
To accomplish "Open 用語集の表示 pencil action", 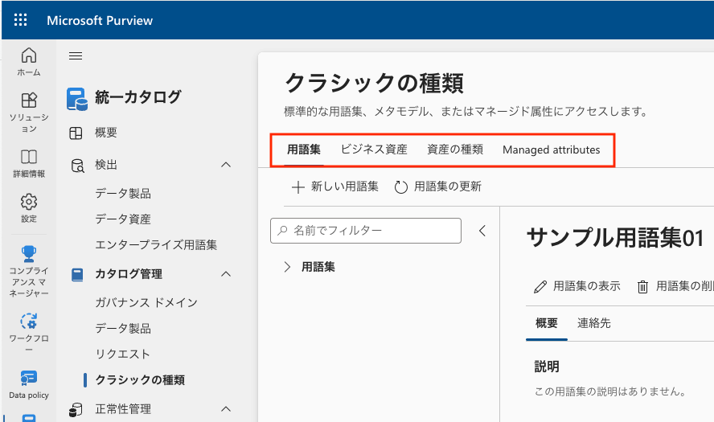I will [x=577, y=286].
